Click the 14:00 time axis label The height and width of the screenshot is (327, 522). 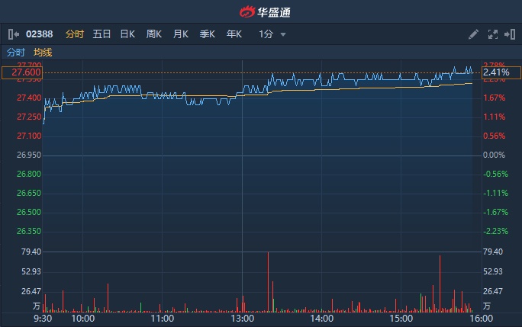[321, 319]
